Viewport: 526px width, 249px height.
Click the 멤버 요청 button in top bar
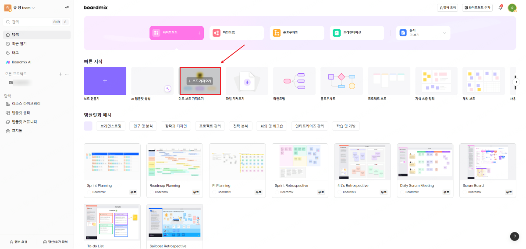[x=448, y=8]
